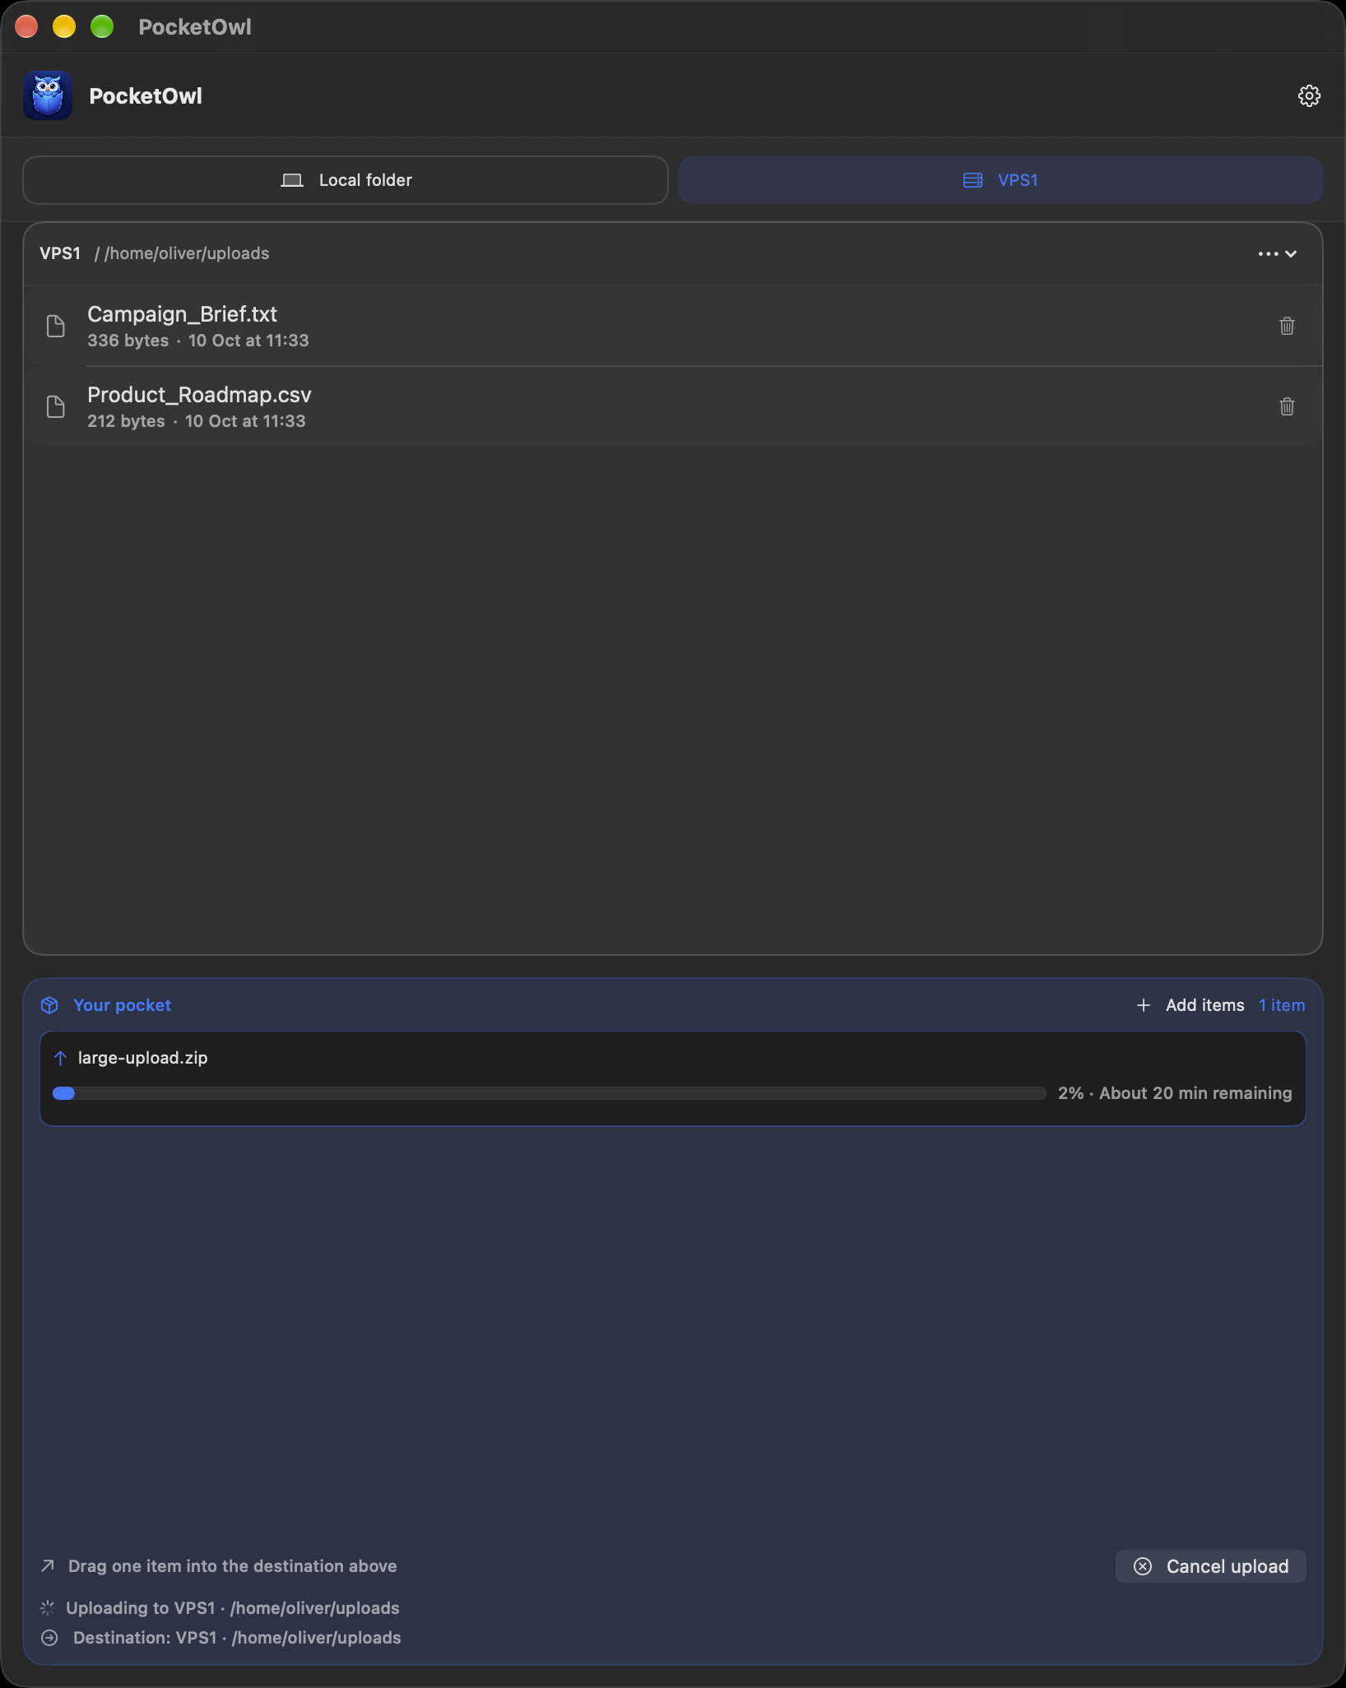Select the Product_Roadmap.csv file name
The width and height of the screenshot is (1346, 1688).
pos(200,395)
